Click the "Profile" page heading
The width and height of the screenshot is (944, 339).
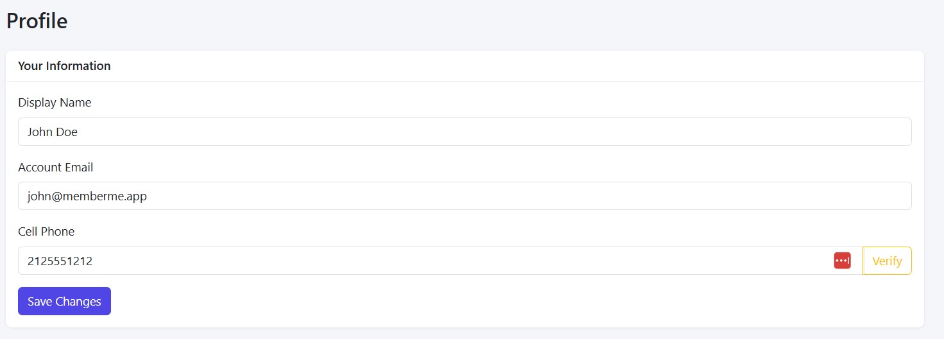[x=37, y=21]
